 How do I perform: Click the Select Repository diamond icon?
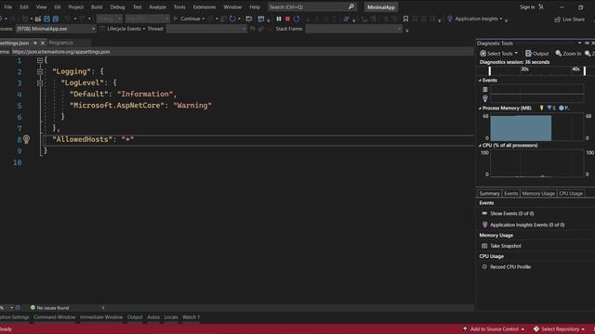536,329
